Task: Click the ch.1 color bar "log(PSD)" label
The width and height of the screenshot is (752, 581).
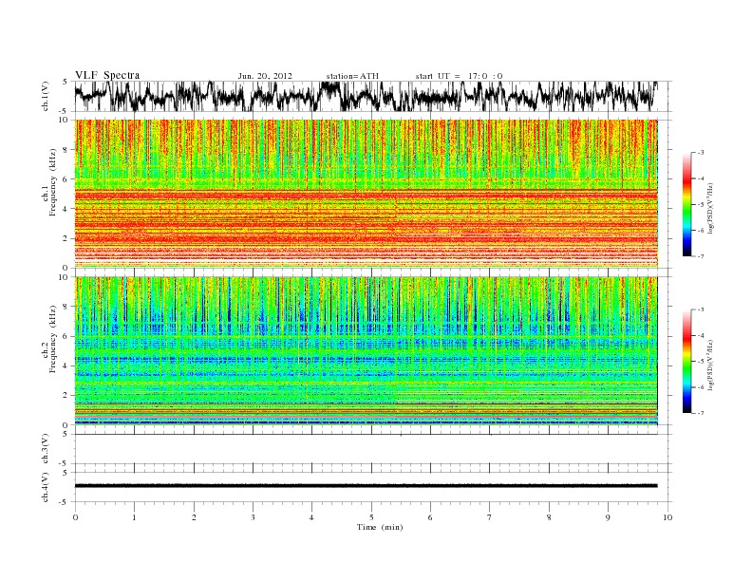Action: [x=710, y=208]
